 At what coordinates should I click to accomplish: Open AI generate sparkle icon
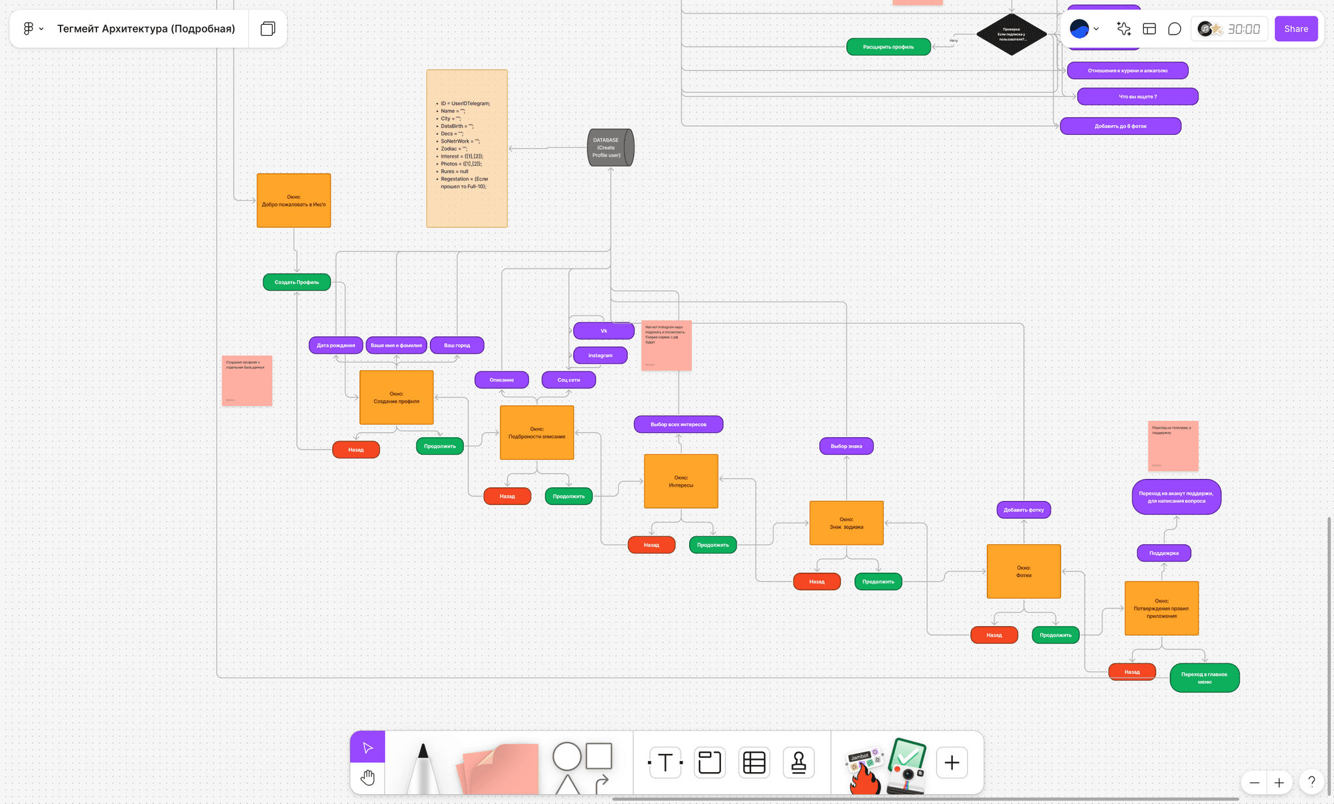[1124, 29]
